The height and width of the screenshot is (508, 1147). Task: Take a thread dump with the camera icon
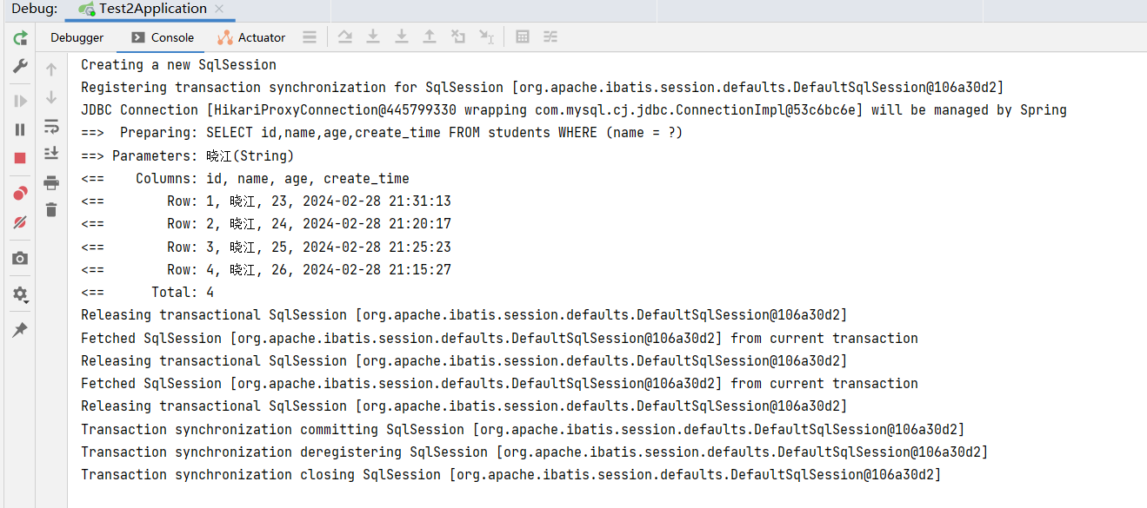point(20,259)
